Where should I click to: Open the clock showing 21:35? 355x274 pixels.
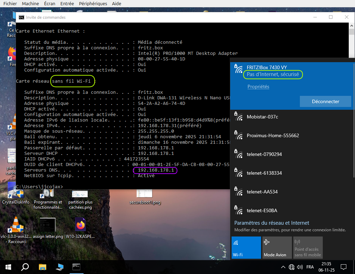pyautogui.click(x=327, y=267)
